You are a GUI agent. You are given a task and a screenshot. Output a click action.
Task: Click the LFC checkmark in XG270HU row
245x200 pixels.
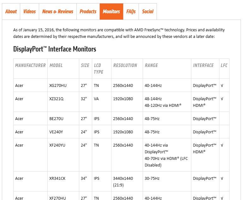tap(222, 86)
